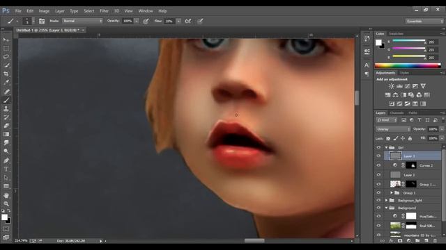Hide Layer 3 visibility eye

tap(378, 156)
